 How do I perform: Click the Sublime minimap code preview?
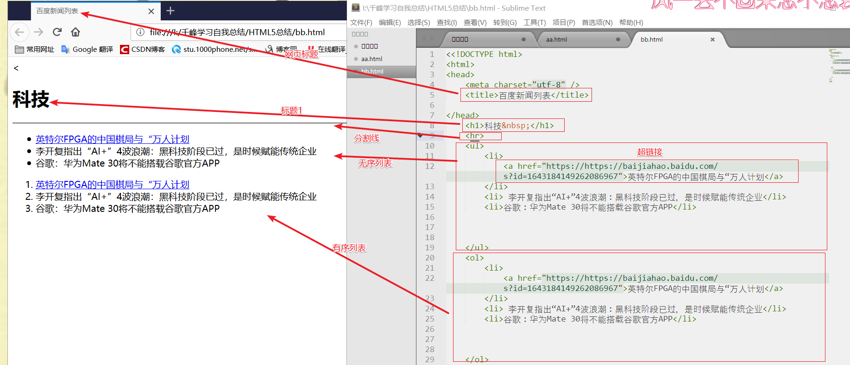pyautogui.click(x=839, y=66)
